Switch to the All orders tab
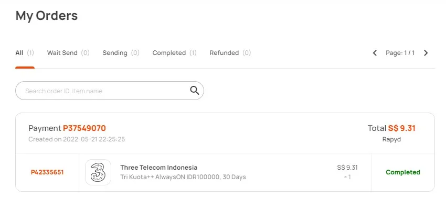The height and width of the screenshot is (210, 446). coord(25,53)
